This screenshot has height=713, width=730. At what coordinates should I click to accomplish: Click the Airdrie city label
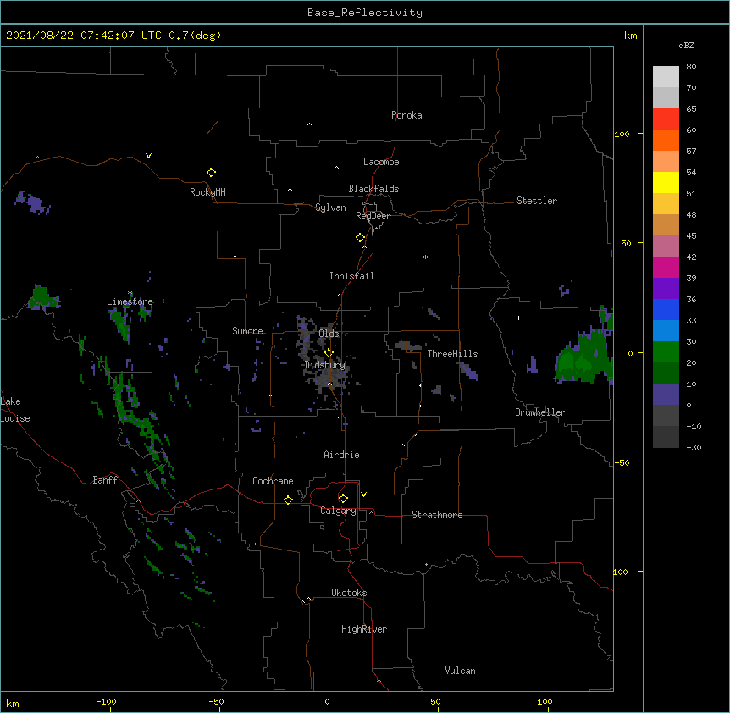click(x=341, y=455)
